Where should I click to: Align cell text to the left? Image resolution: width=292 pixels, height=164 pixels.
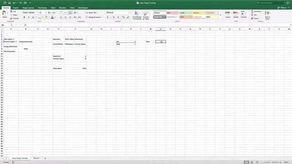point(61,17)
